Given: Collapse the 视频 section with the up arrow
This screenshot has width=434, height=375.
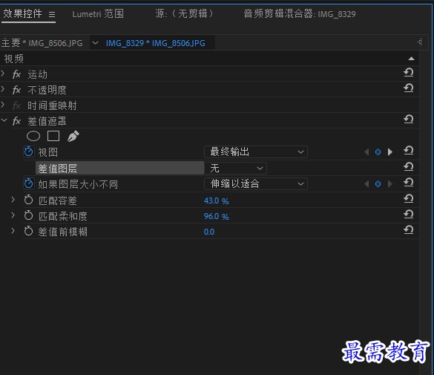Looking at the screenshot, I should [411, 59].
